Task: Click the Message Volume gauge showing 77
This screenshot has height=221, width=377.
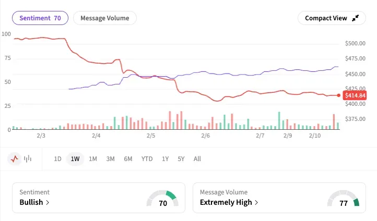Action: click(344, 199)
